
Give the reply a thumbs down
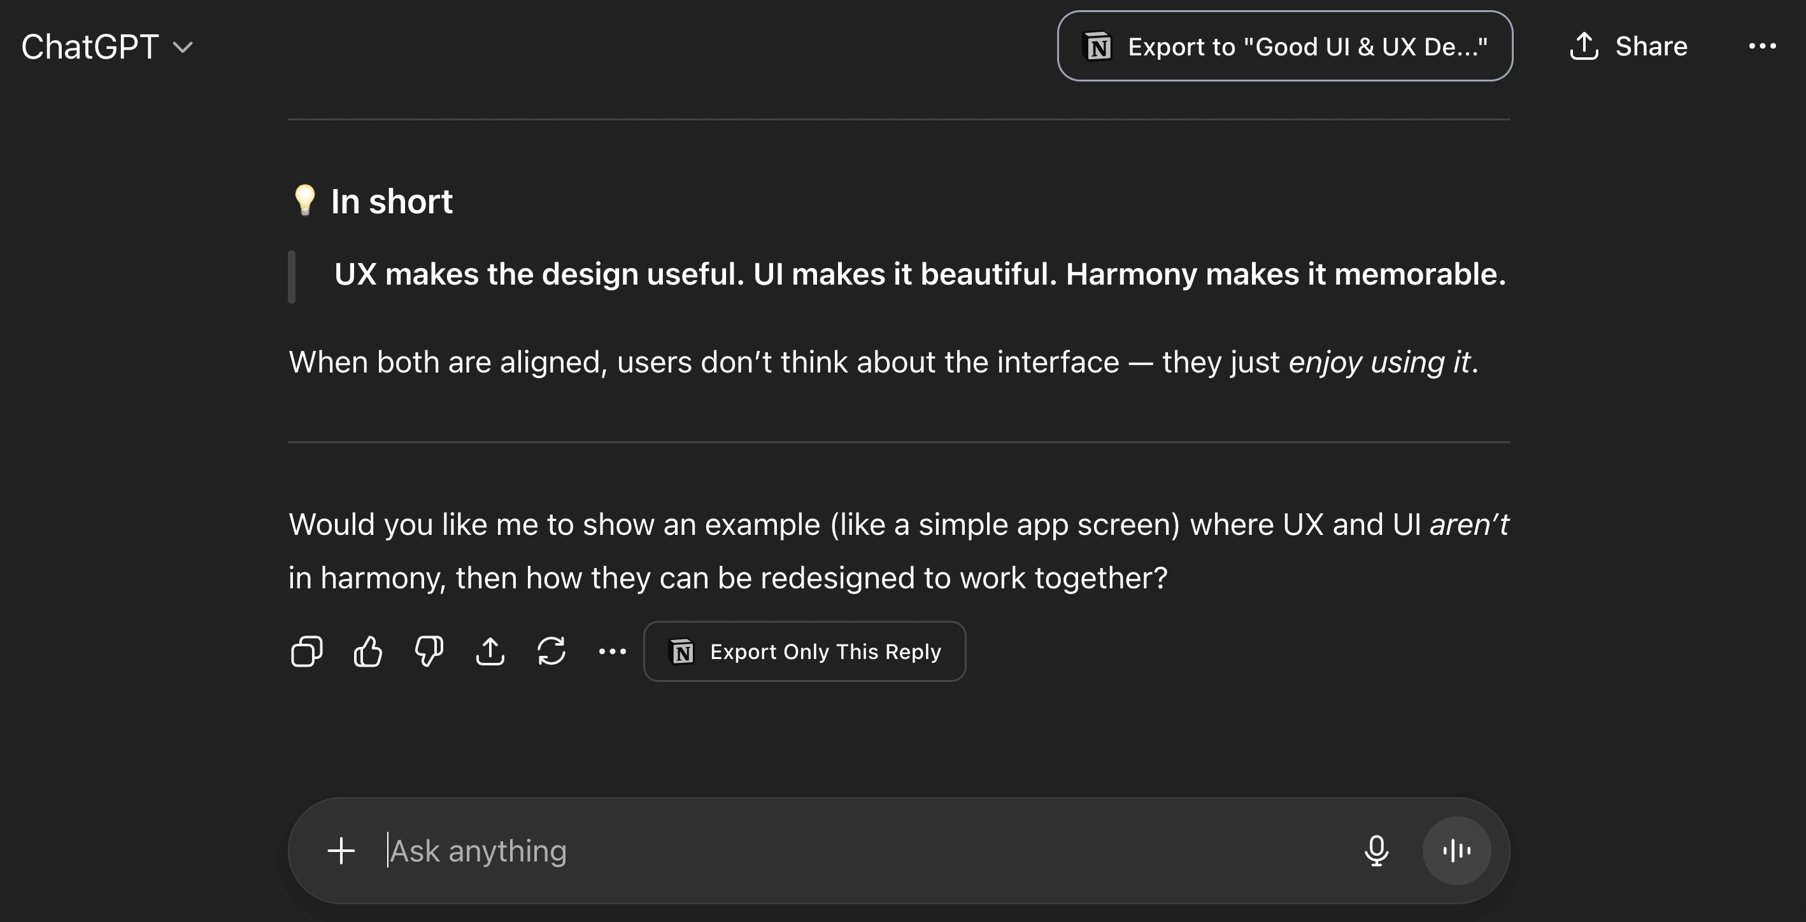click(429, 651)
